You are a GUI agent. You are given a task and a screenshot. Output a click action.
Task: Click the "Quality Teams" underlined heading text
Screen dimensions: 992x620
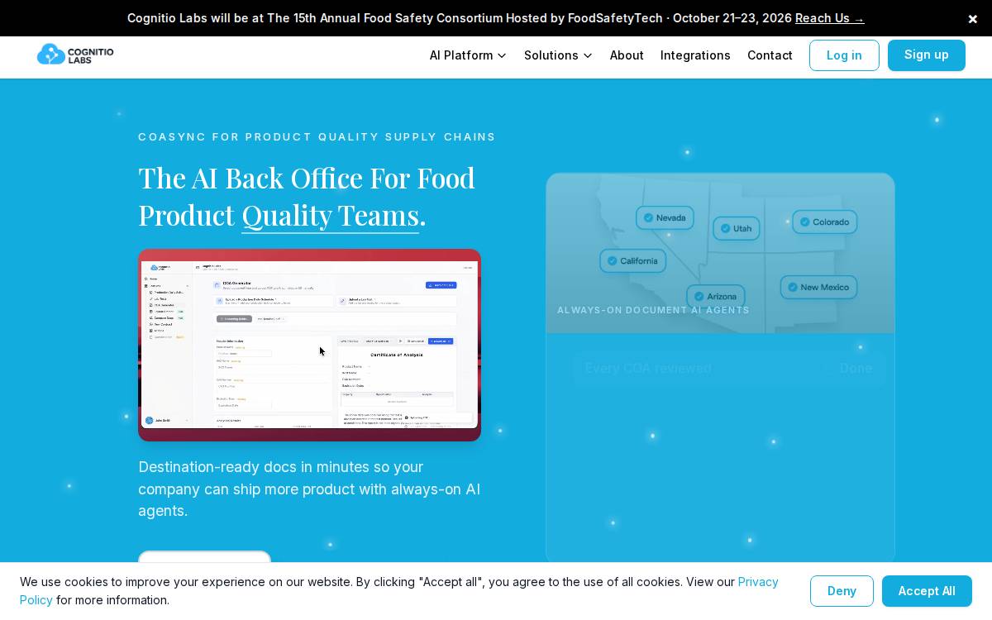331,215
